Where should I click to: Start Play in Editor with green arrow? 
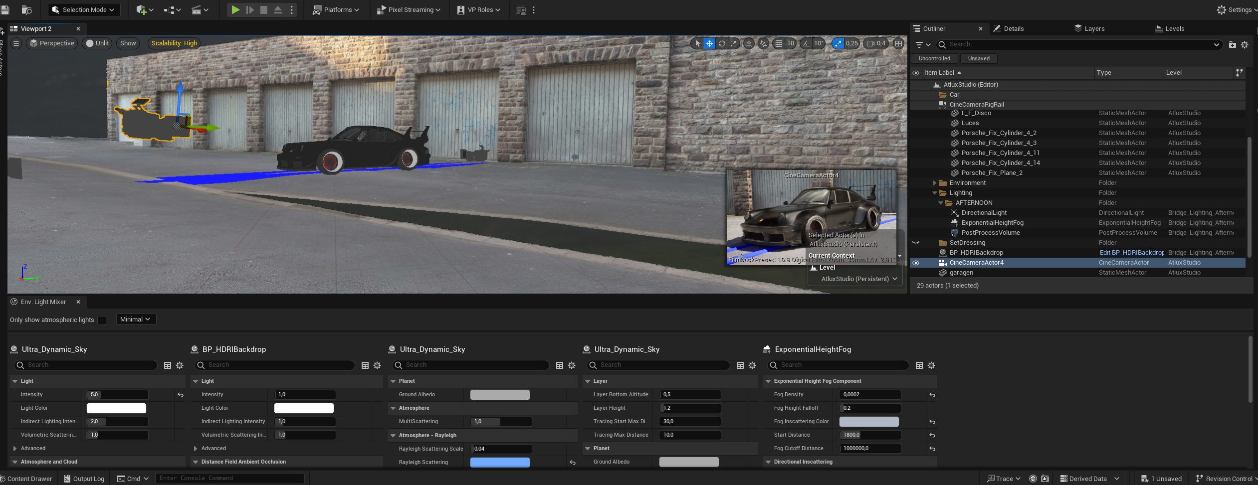click(235, 9)
